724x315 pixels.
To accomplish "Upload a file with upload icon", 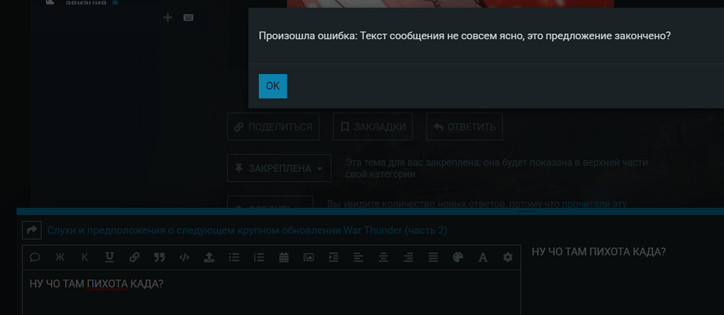I will (x=209, y=257).
